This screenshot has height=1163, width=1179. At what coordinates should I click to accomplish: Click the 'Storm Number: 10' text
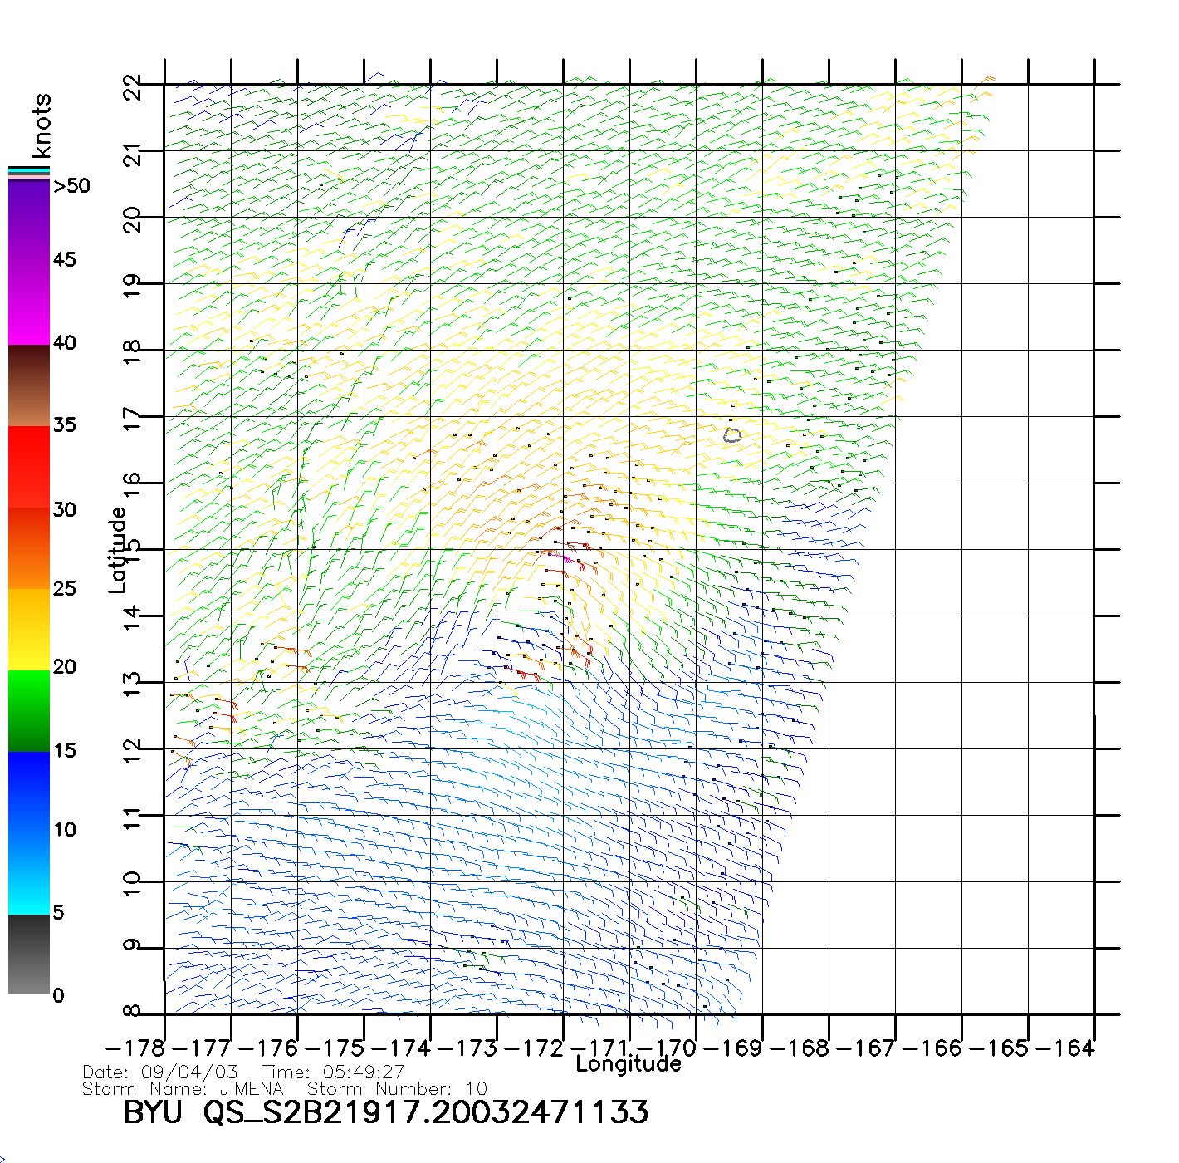[x=397, y=1089]
